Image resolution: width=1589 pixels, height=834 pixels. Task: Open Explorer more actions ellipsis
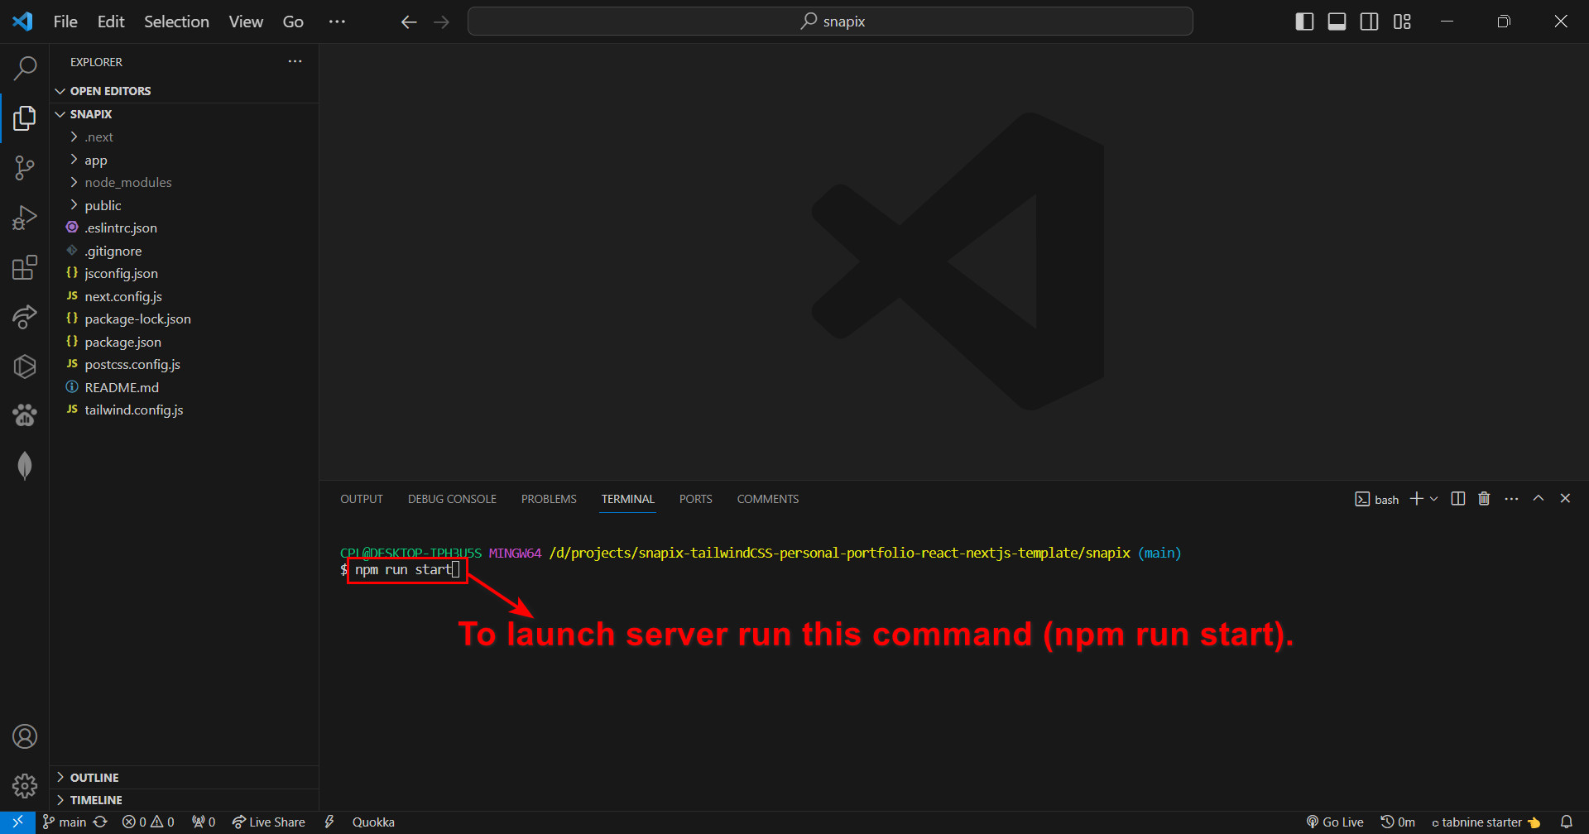295,61
